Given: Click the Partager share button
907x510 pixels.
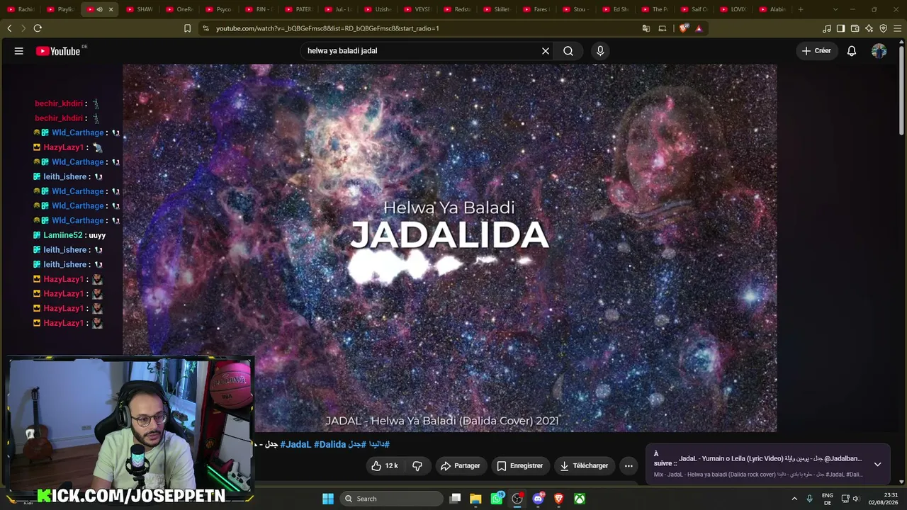Looking at the screenshot, I should pos(461,466).
